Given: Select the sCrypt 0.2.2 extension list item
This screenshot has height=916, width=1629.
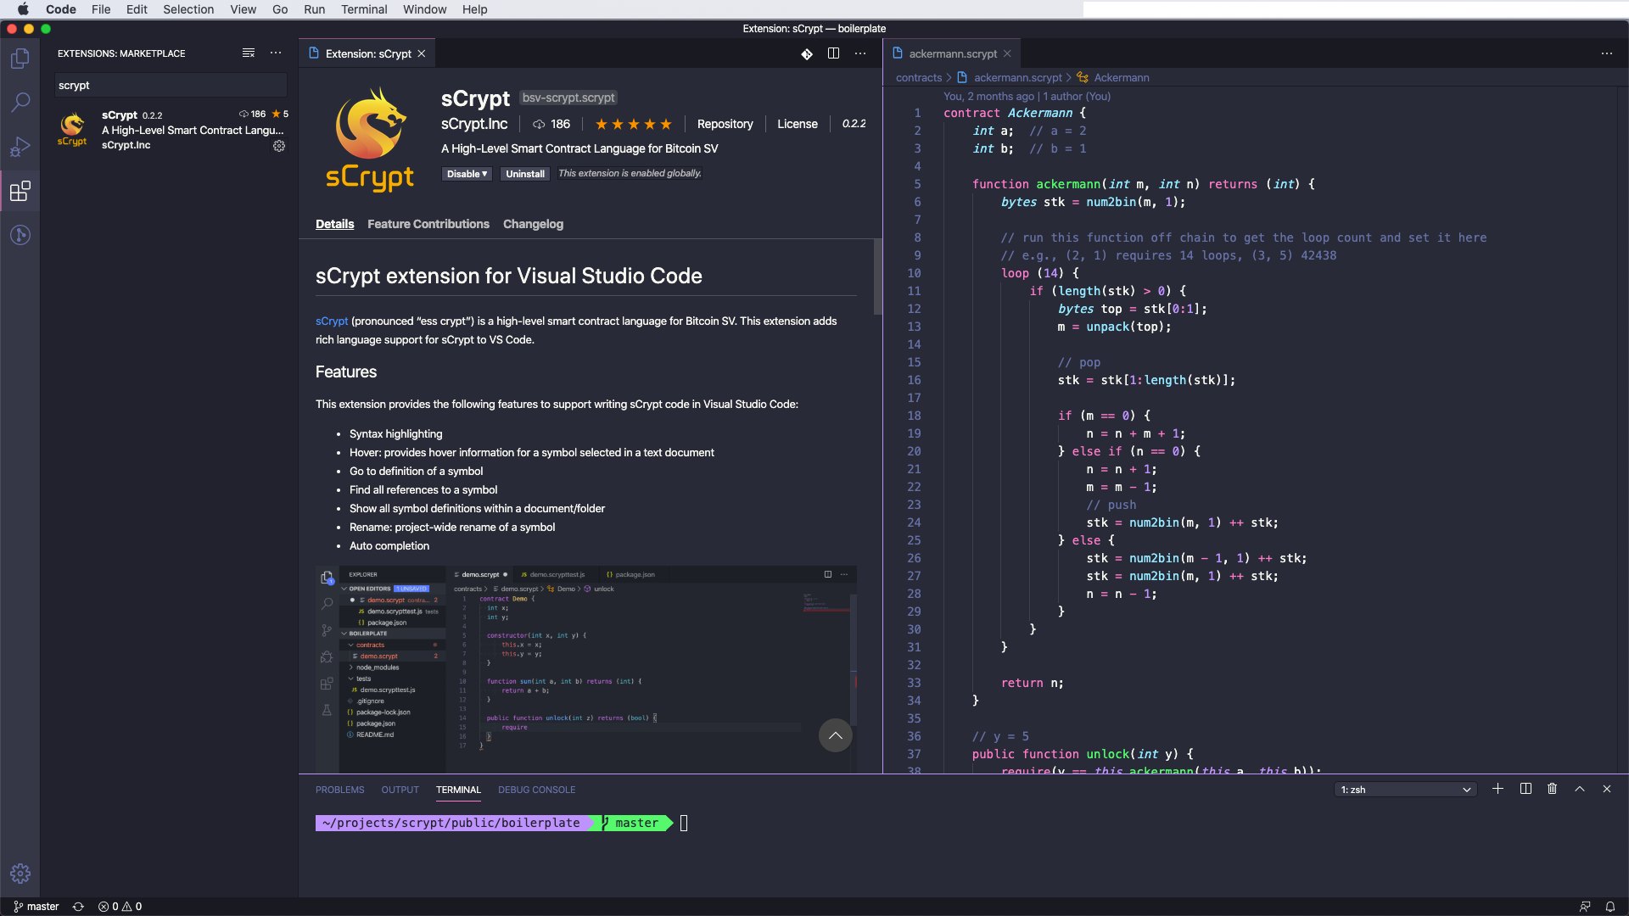Looking at the screenshot, I should (x=170, y=130).
